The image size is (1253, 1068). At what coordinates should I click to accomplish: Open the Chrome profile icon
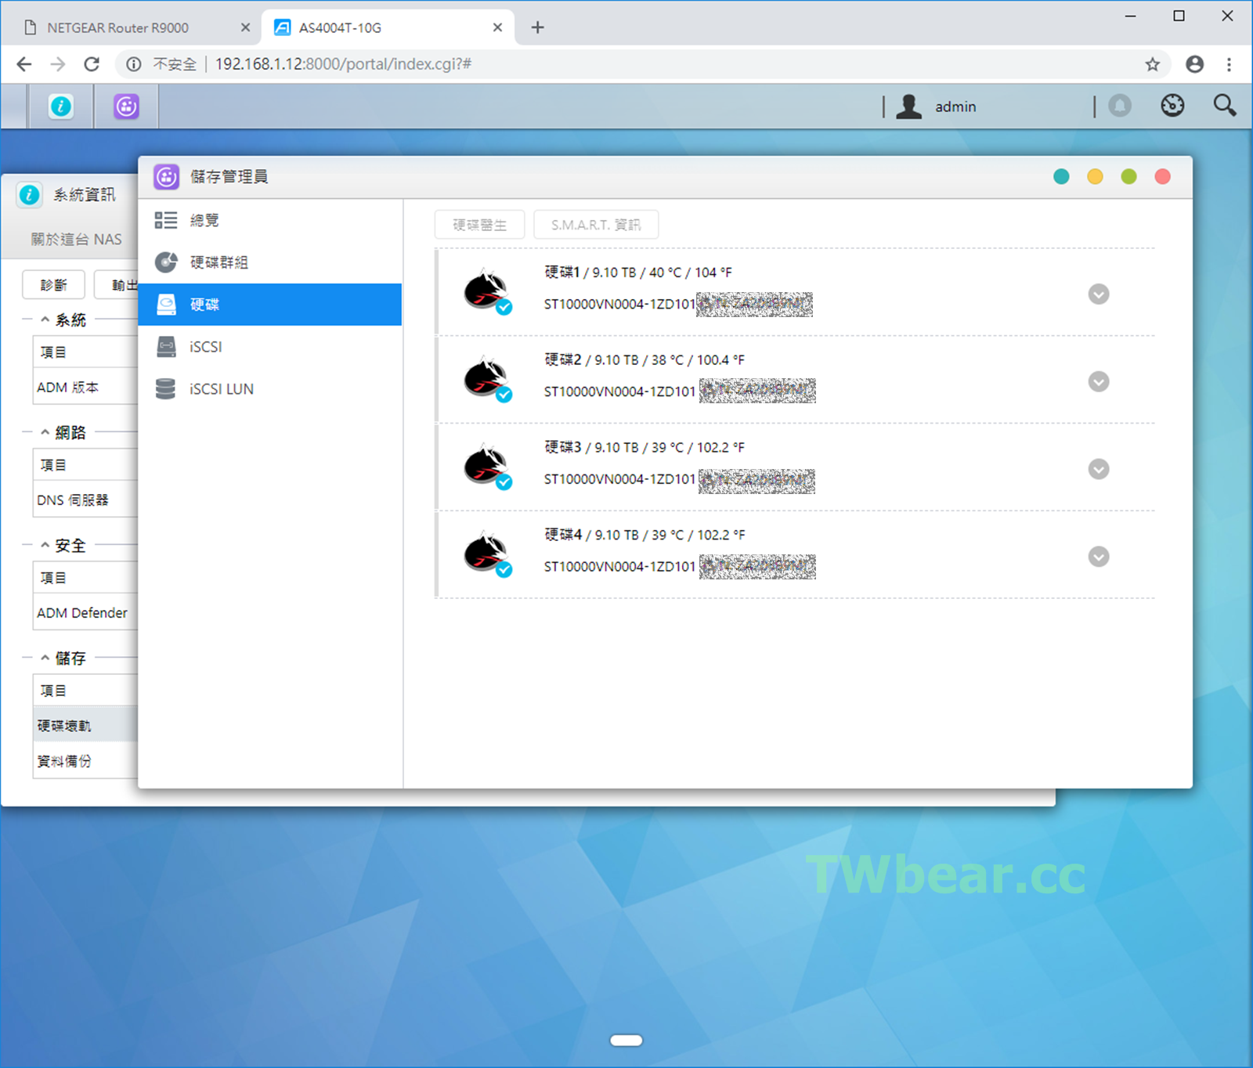tap(1194, 64)
